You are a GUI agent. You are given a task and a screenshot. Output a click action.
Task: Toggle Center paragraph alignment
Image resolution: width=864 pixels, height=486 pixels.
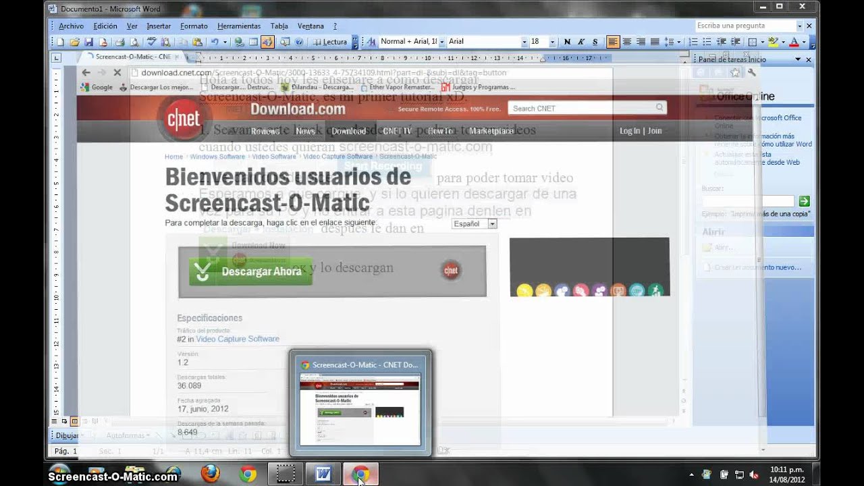point(627,42)
